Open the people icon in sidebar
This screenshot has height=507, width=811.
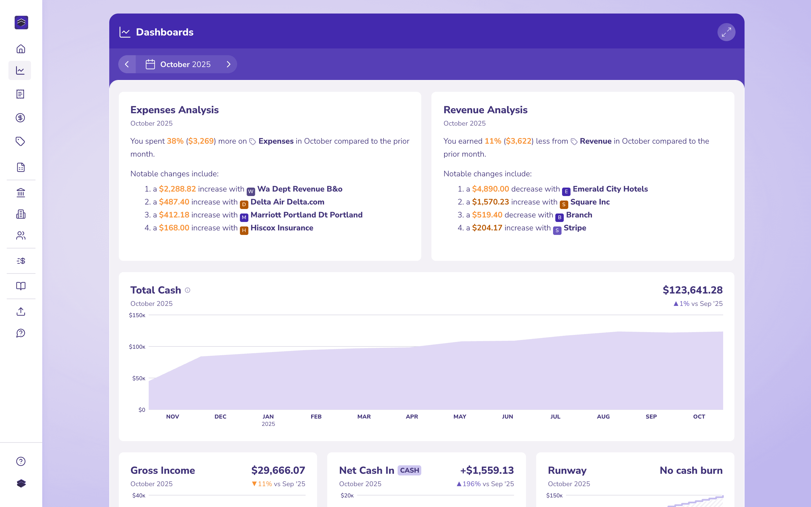tap(21, 236)
